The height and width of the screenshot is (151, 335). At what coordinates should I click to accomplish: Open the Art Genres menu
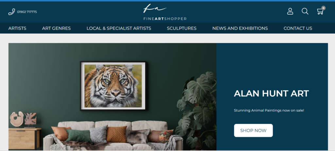pyautogui.click(x=56, y=28)
